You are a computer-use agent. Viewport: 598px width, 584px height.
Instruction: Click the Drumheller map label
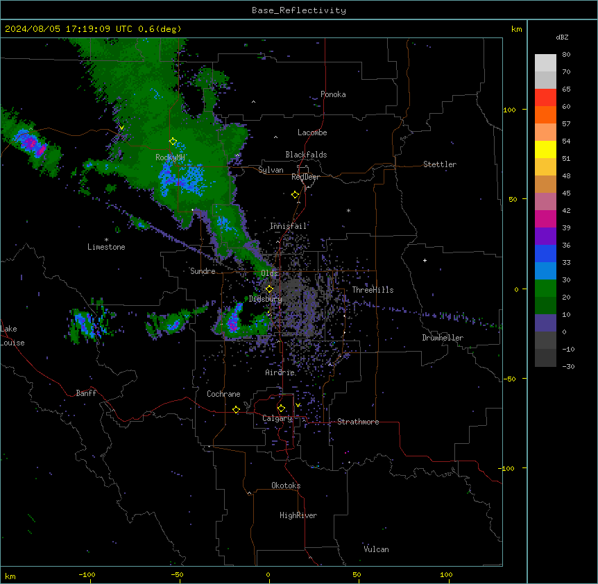(443, 338)
